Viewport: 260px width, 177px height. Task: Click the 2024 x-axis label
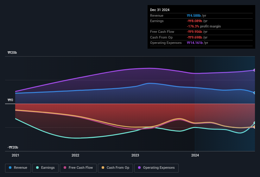click(195, 155)
